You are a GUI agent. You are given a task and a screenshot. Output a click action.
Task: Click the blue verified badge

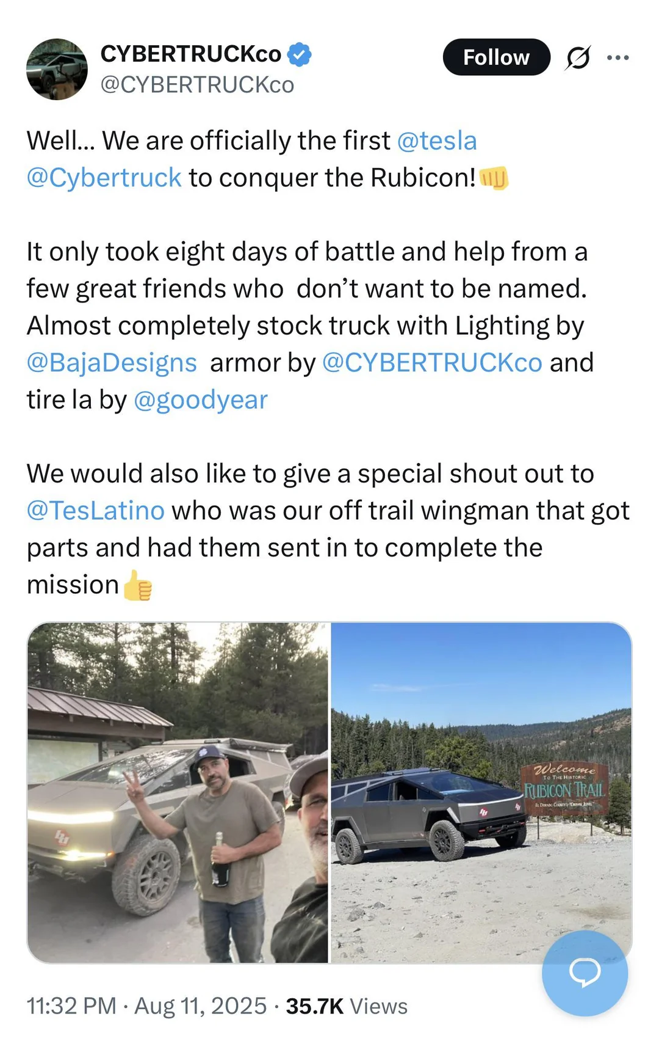[x=299, y=54]
